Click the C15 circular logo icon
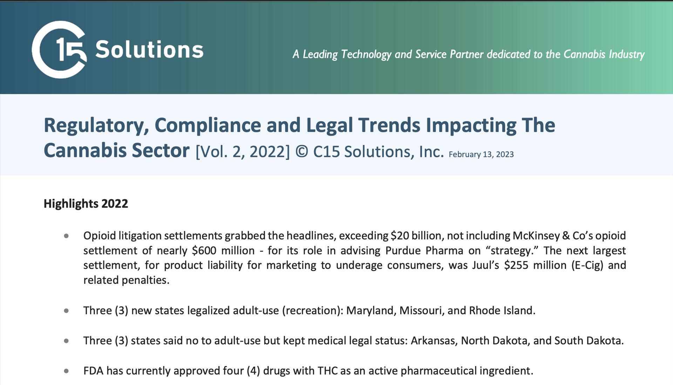Screen dimensions: 673x385 point(59,50)
